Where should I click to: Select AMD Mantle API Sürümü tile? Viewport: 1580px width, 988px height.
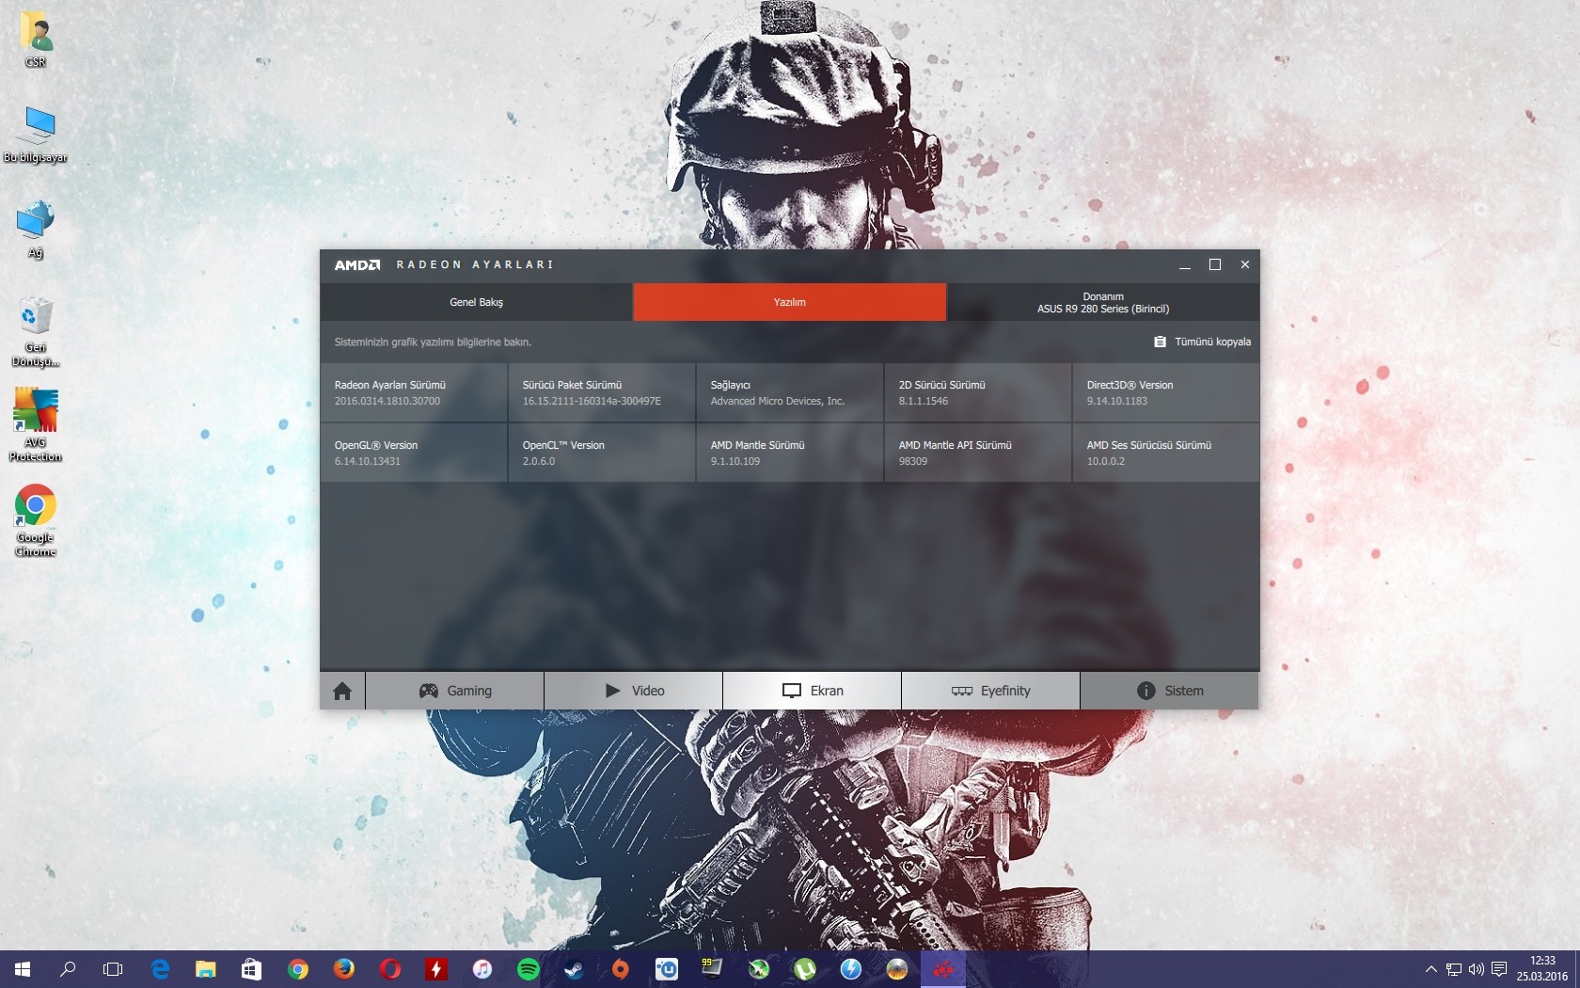978,453
